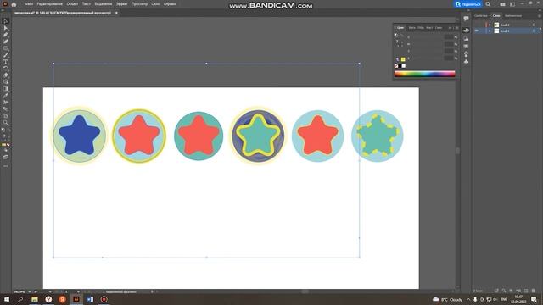Start the Bandicam recorder from taskbar
Viewport: 543px width, 305px height.
[x=104, y=299]
